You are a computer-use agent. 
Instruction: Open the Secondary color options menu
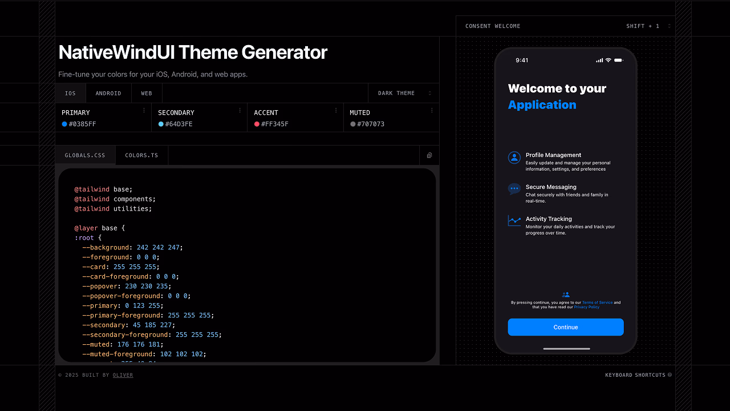(x=240, y=111)
